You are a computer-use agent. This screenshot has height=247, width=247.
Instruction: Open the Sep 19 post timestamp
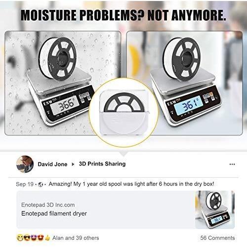[x=25, y=184]
